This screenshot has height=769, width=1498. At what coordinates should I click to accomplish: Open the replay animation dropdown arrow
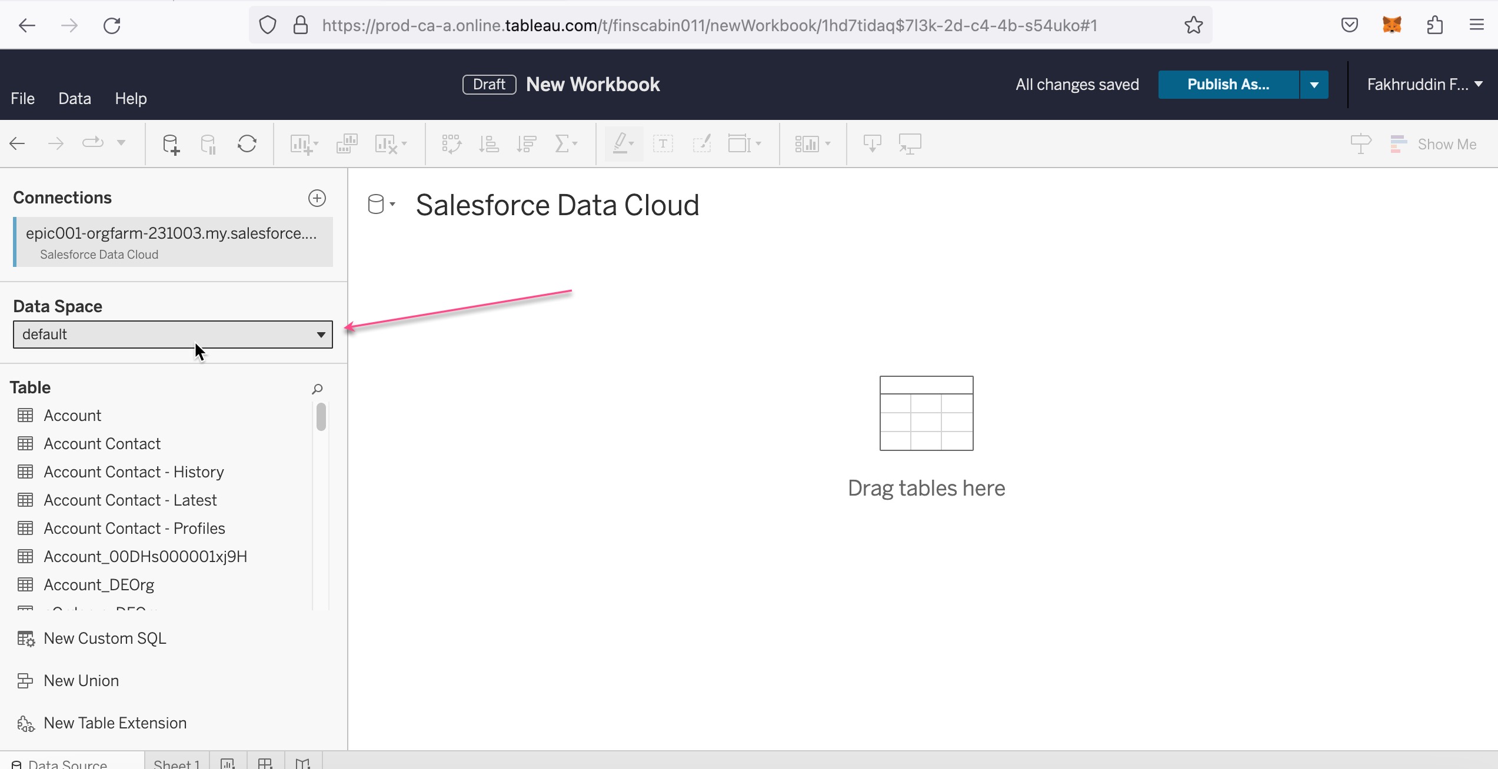[121, 143]
